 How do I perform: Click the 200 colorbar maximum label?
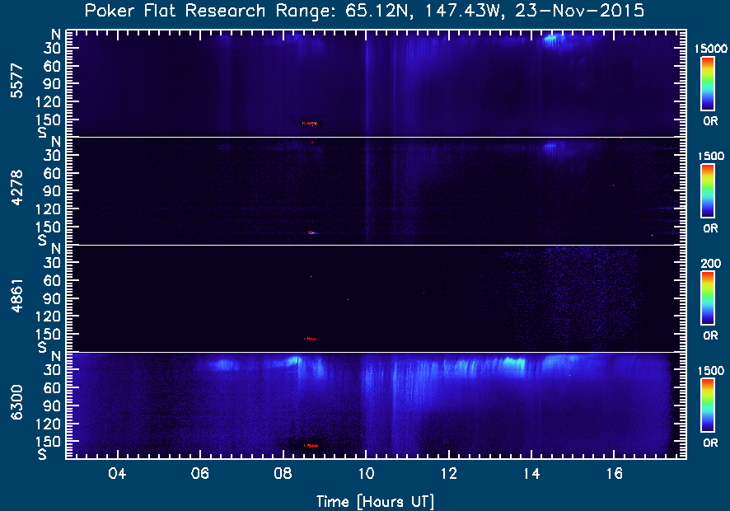(710, 264)
